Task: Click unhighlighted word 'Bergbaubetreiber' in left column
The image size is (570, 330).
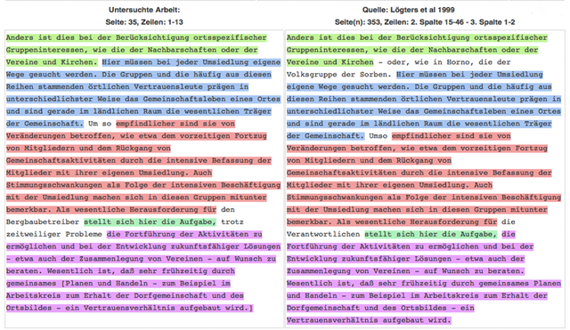Action: pyautogui.click(x=43, y=221)
